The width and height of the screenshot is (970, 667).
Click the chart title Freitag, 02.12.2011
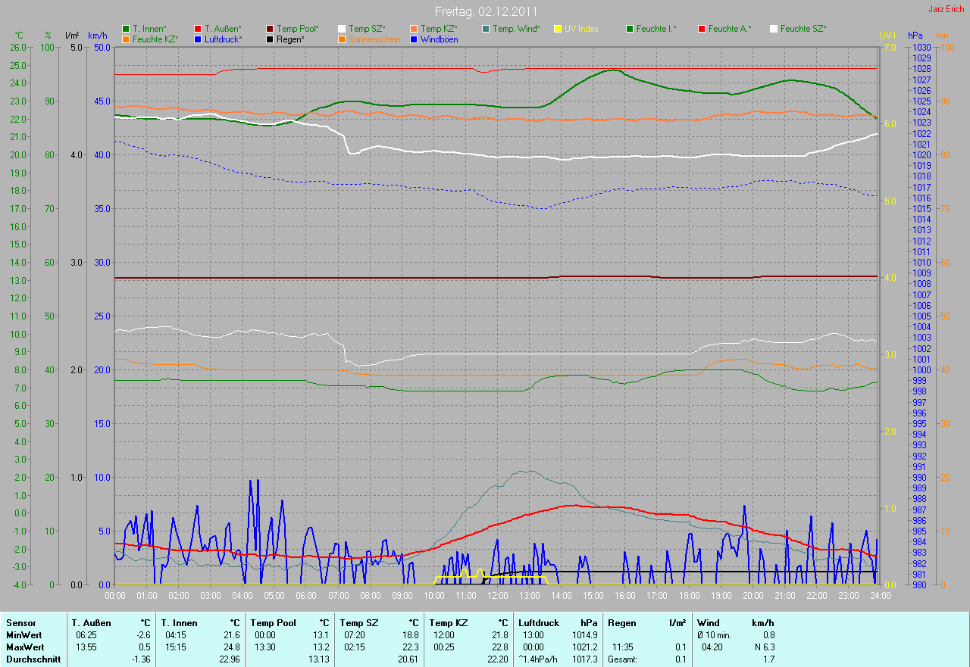(485, 12)
